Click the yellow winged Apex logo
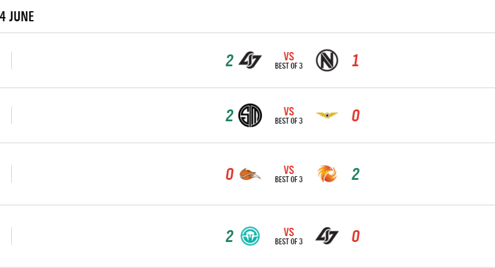 tap(327, 115)
